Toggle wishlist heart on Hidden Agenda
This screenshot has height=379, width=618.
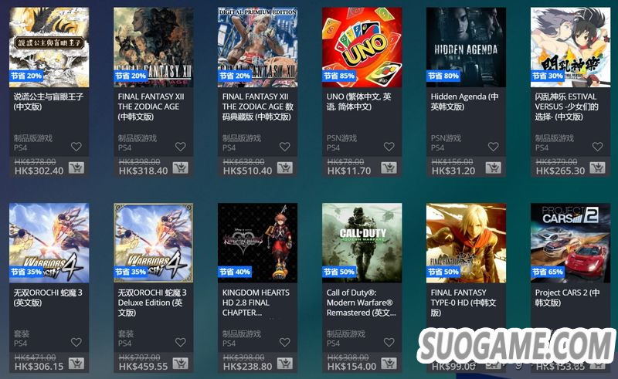tap(494, 147)
